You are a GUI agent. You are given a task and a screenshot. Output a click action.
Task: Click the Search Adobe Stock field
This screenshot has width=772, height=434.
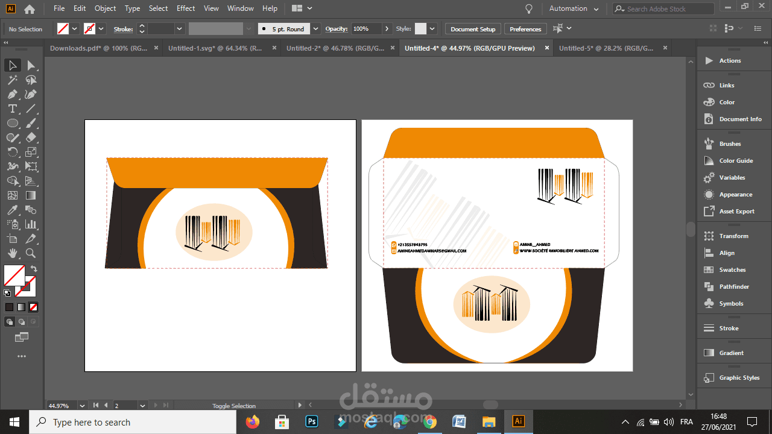tap(663, 8)
